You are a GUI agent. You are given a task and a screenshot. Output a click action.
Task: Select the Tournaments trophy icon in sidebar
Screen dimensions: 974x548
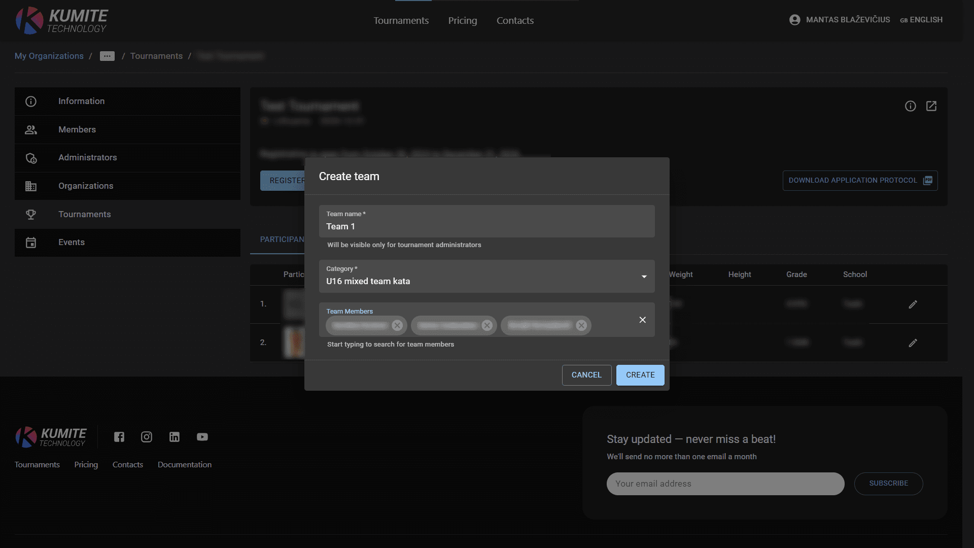pos(31,214)
